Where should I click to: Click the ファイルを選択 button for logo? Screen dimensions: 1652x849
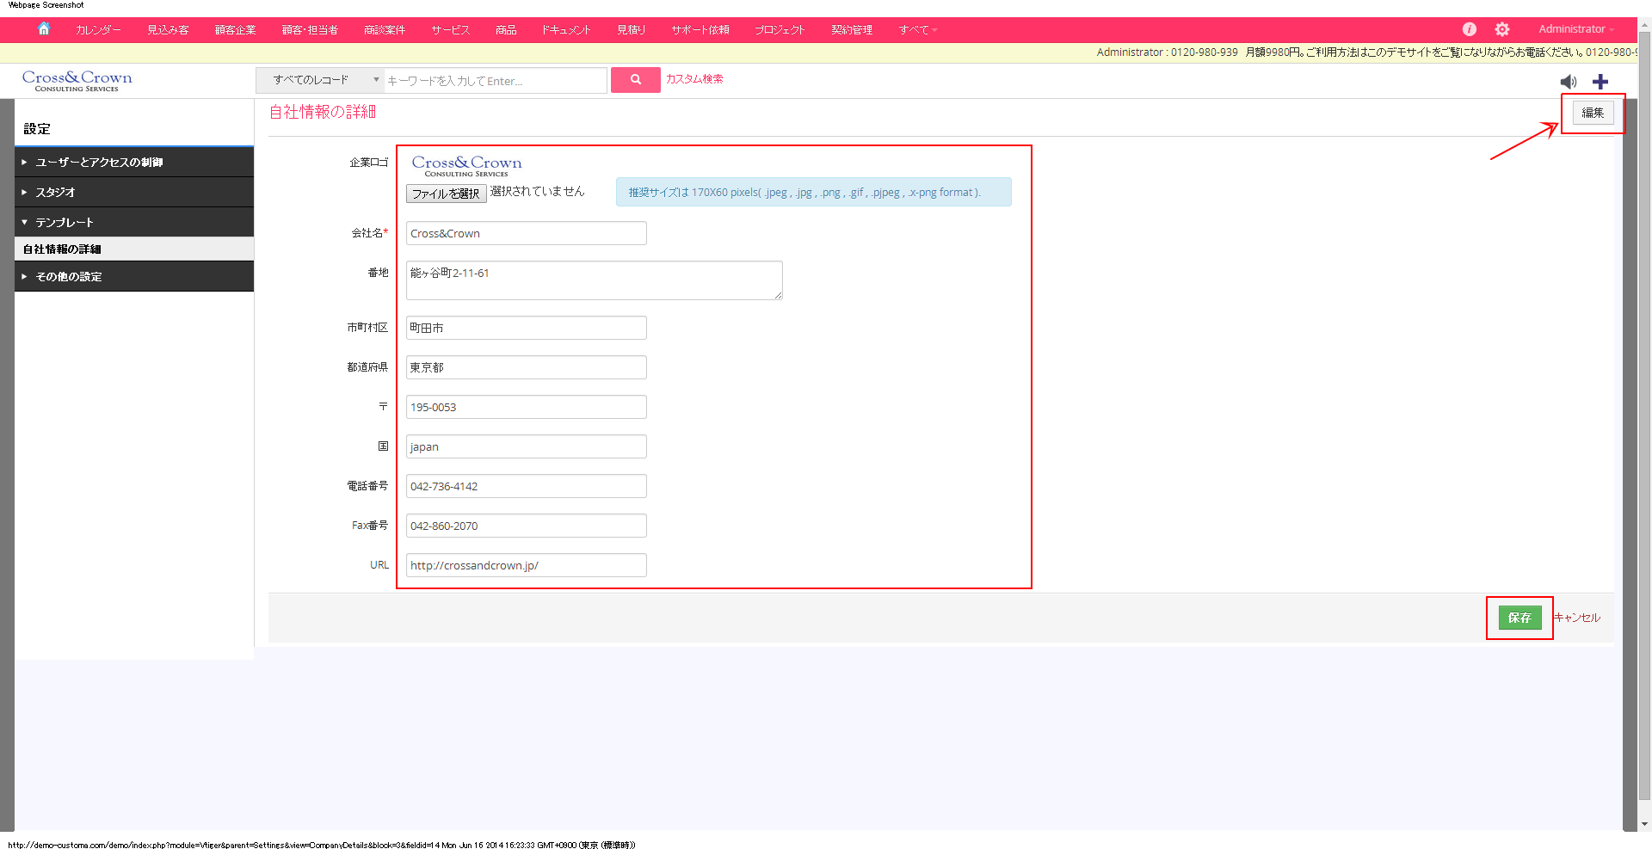tap(446, 194)
